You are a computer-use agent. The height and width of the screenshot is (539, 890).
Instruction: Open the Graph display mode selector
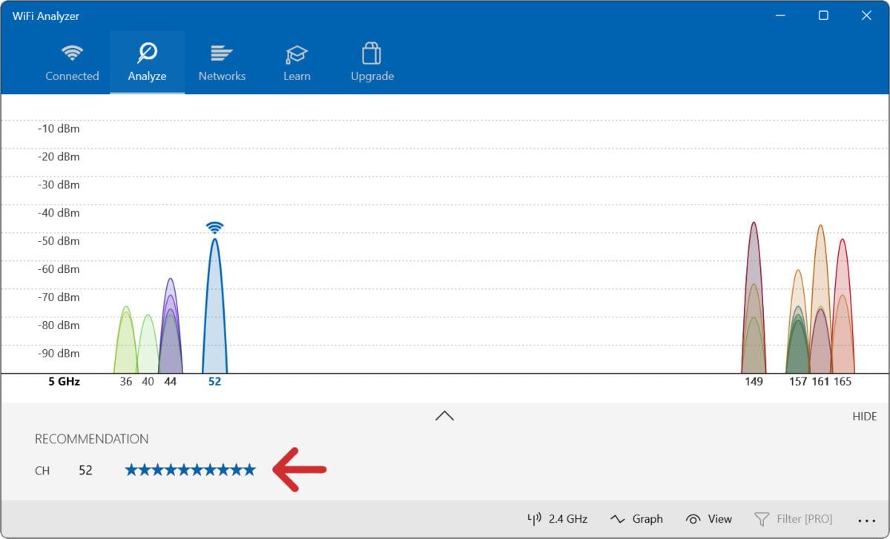(x=638, y=519)
